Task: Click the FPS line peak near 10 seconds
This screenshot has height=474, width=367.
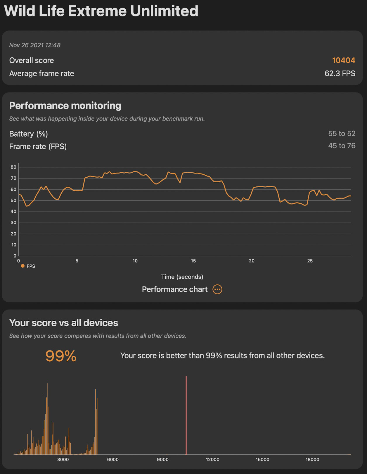Action: coord(135,171)
